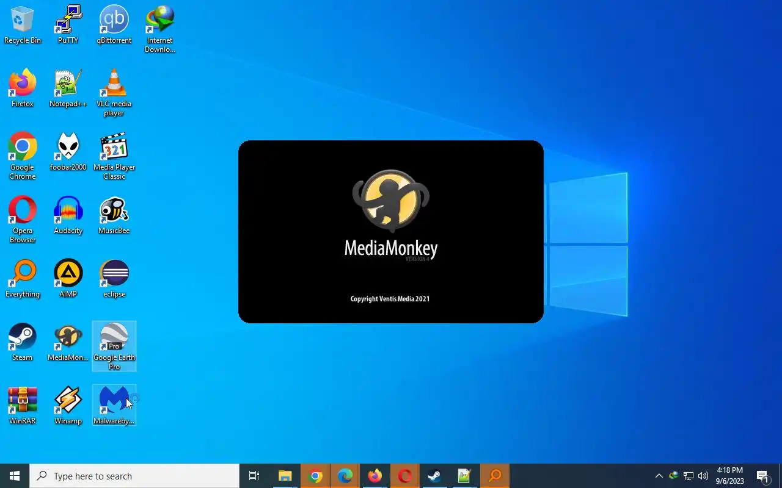Select the Steam desktop shortcut
Viewport: 782px width, 488px height.
click(x=23, y=342)
